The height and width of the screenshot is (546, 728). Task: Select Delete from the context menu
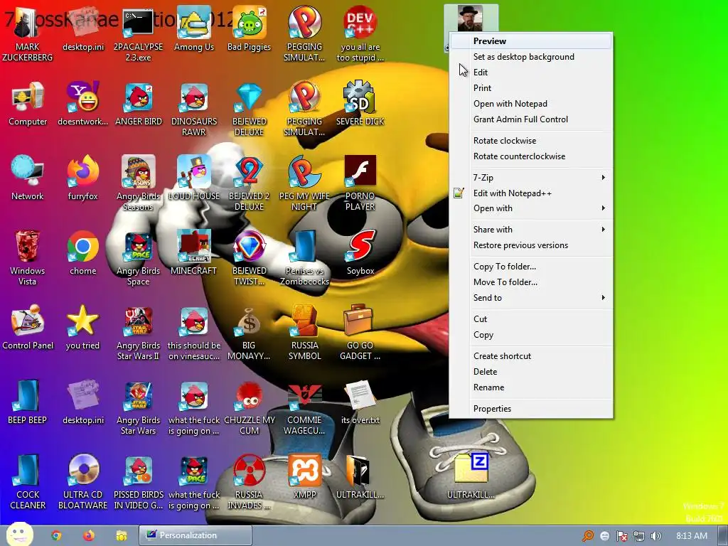pyautogui.click(x=532, y=371)
